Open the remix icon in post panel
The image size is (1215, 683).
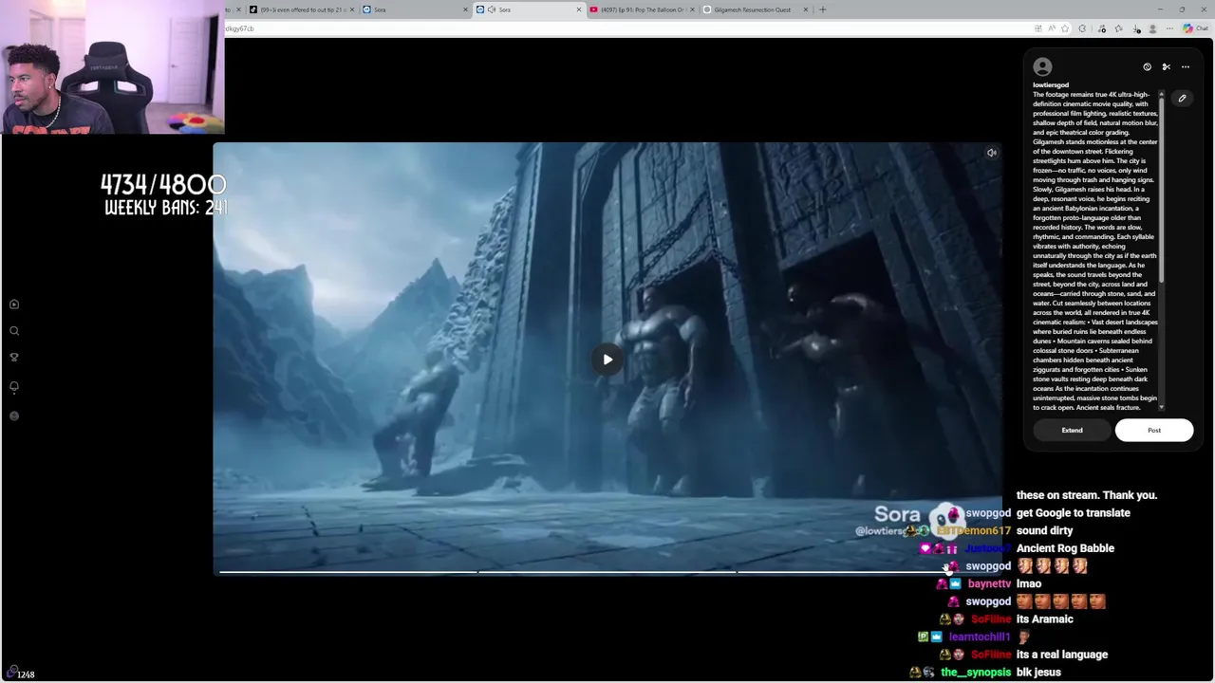coord(1147,66)
